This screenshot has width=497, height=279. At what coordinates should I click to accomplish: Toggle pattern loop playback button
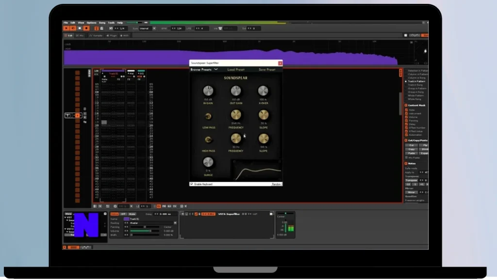pyautogui.click(x=73, y=29)
